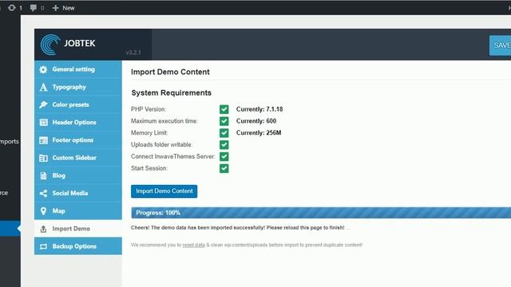The width and height of the screenshot is (511, 287).
Task: Click the Footer options label
Action: coord(73,140)
